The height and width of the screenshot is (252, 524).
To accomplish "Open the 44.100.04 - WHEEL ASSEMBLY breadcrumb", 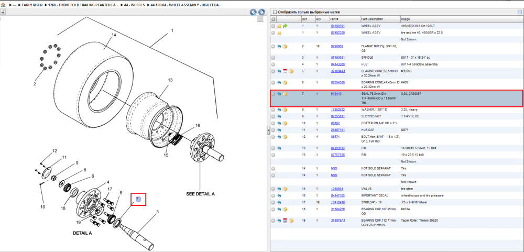I will 186,5.
